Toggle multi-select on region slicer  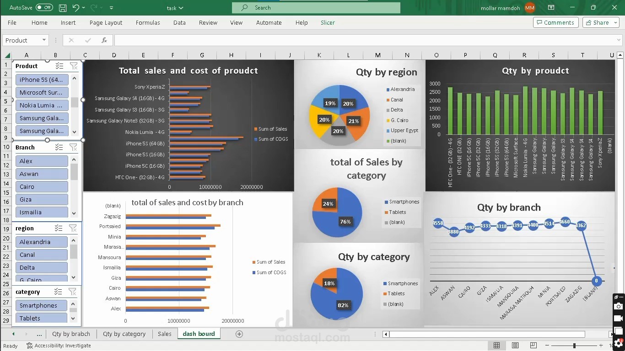click(x=59, y=228)
